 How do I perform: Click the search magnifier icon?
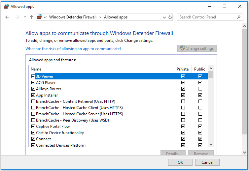[238, 17]
